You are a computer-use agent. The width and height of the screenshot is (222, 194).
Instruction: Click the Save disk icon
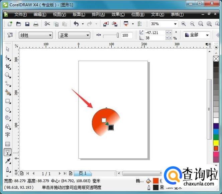[x=27, y=24]
